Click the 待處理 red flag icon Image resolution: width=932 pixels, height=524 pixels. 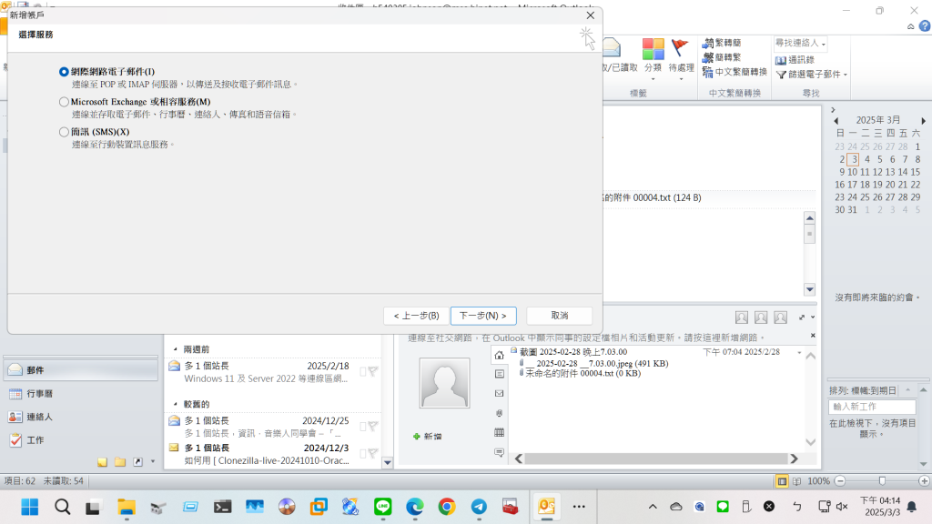[680, 50]
